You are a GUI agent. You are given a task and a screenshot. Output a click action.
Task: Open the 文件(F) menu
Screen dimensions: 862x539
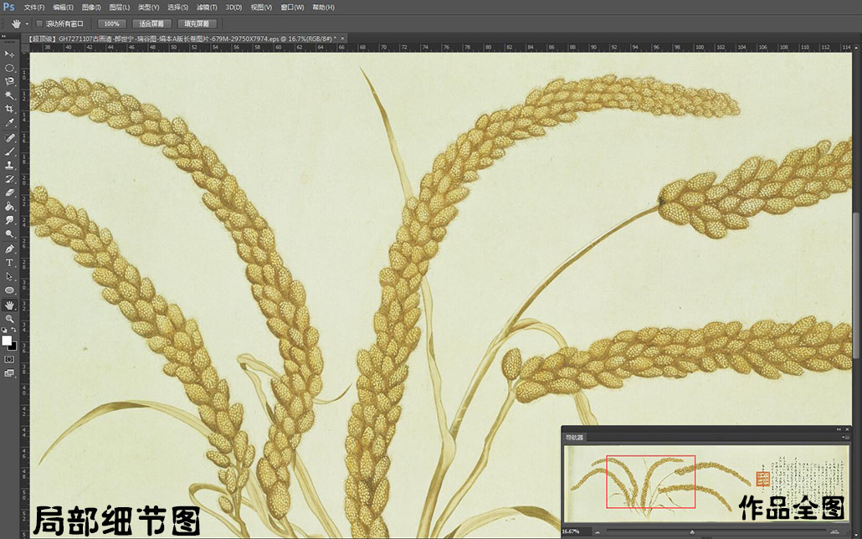[x=34, y=8]
